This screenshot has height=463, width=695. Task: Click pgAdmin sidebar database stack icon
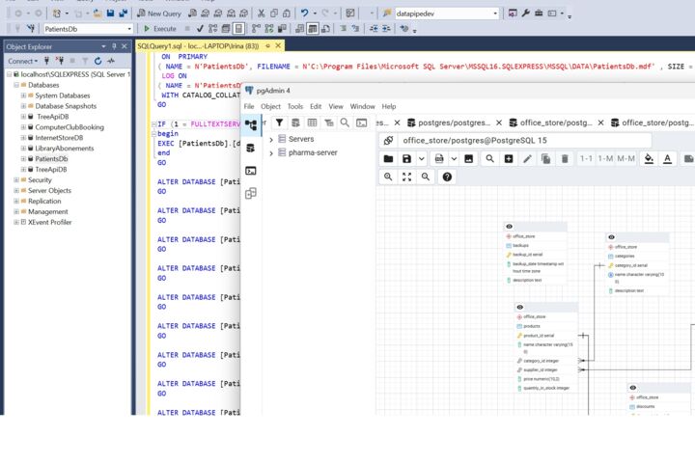point(250,148)
